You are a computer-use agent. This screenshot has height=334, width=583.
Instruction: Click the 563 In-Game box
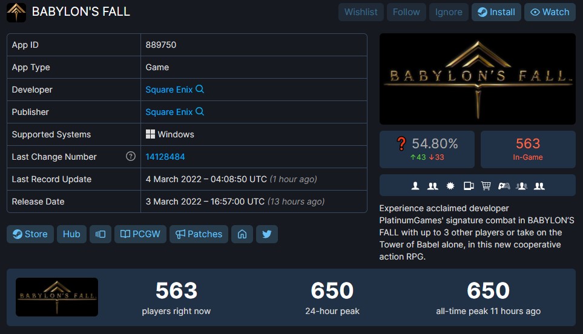528,149
